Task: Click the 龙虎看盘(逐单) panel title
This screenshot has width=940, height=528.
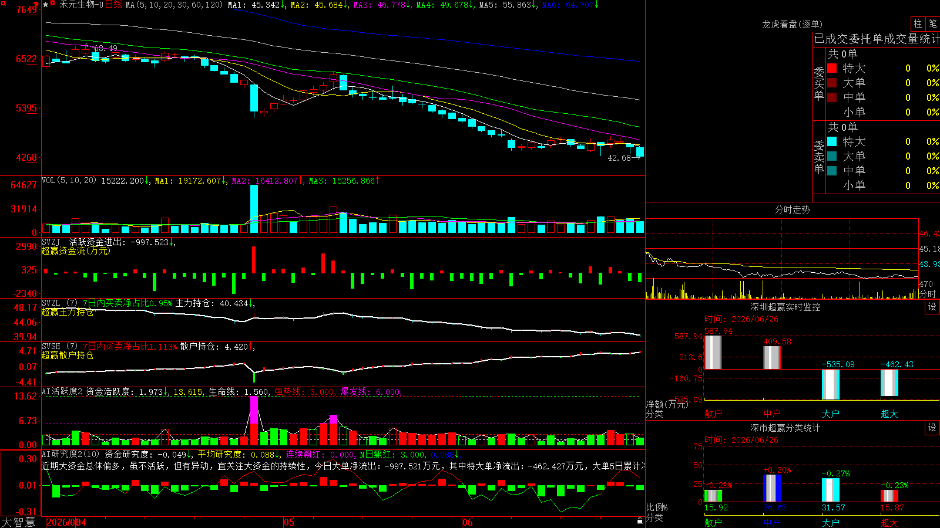Action: click(x=793, y=24)
